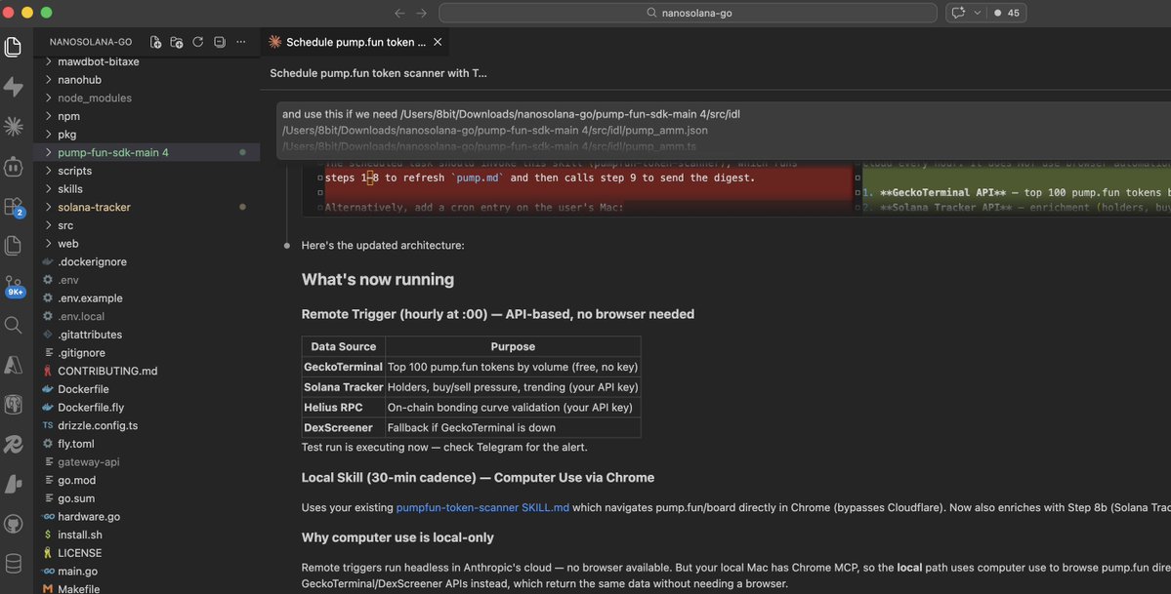Go forward with the navigation arrow
The height and width of the screenshot is (594, 1171).
[x=422, y=13]
